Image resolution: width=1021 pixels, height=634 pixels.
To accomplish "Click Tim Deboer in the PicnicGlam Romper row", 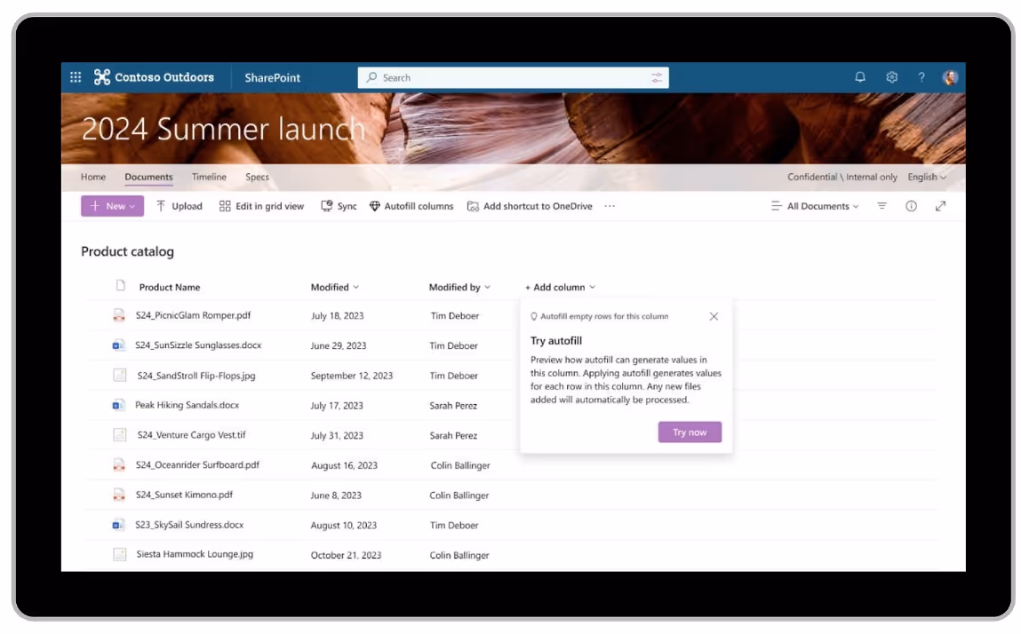I will click(454, 316).
